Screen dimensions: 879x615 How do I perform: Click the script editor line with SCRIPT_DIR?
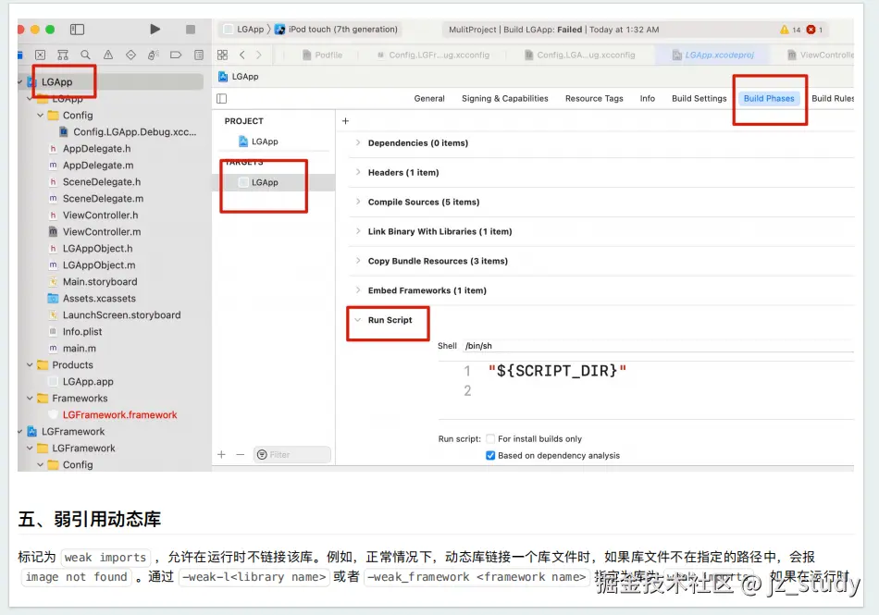(557, 371)
